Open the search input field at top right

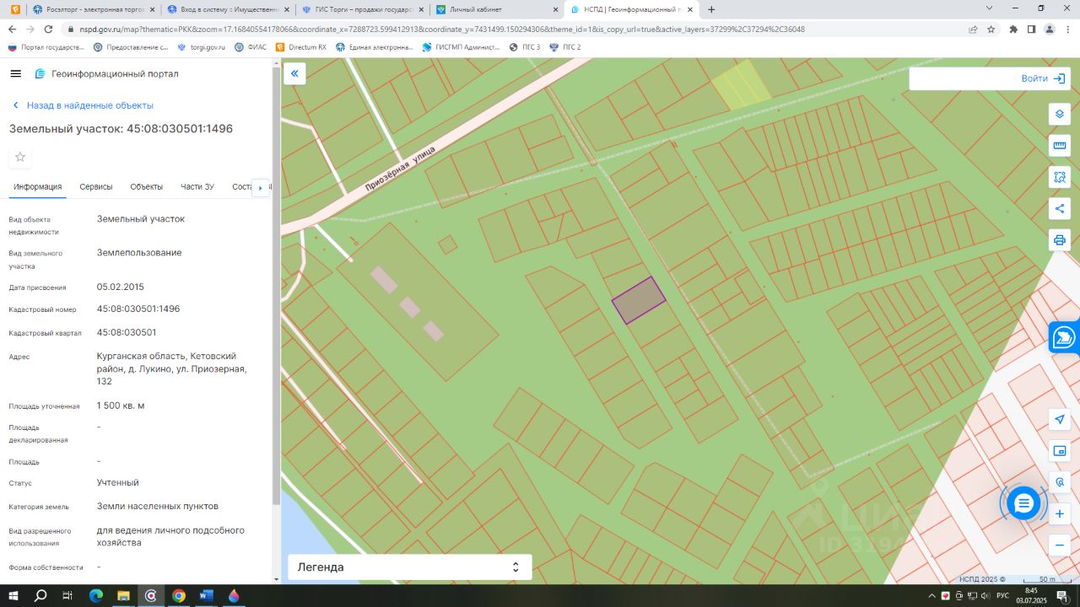[962, 78]
